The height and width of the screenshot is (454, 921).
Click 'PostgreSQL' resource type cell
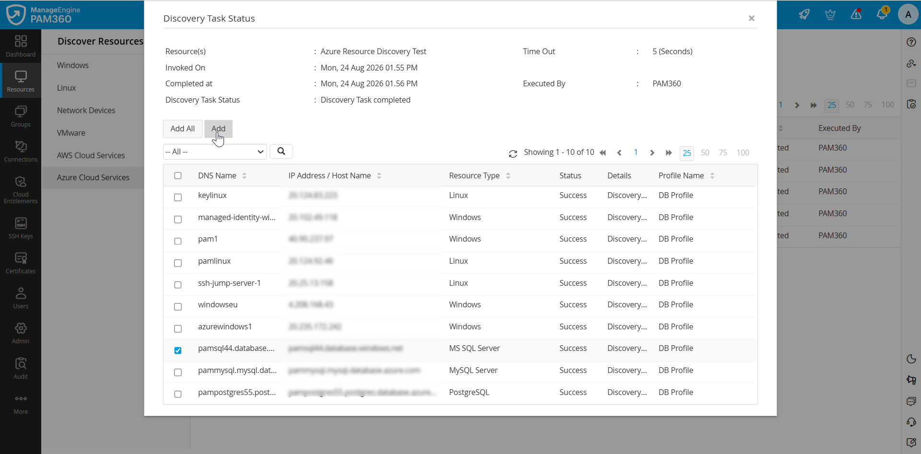click(469, 392)
